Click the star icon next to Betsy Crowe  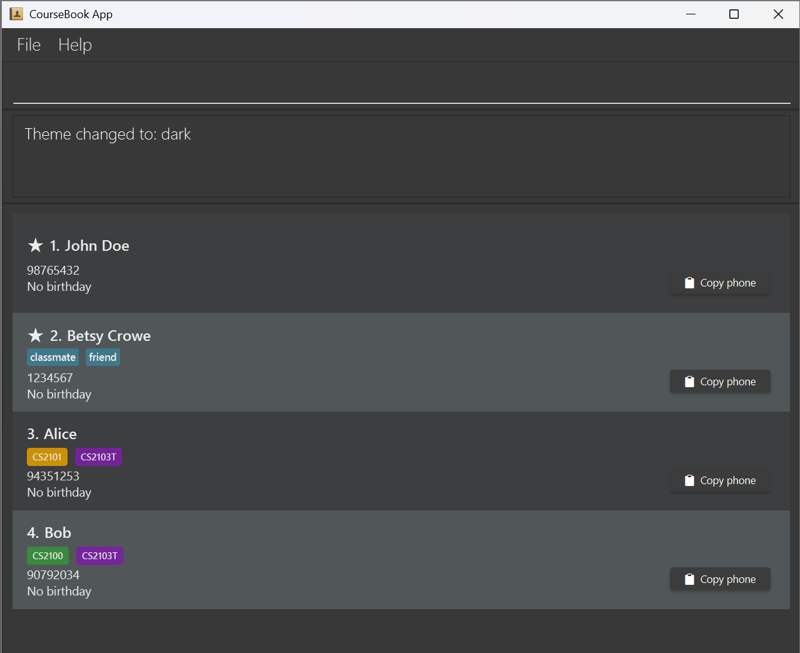[35, 335]
